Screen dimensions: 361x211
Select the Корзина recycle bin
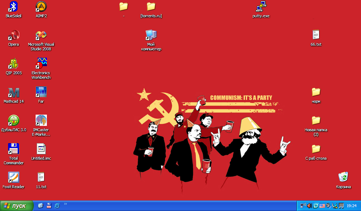(343, 178)
